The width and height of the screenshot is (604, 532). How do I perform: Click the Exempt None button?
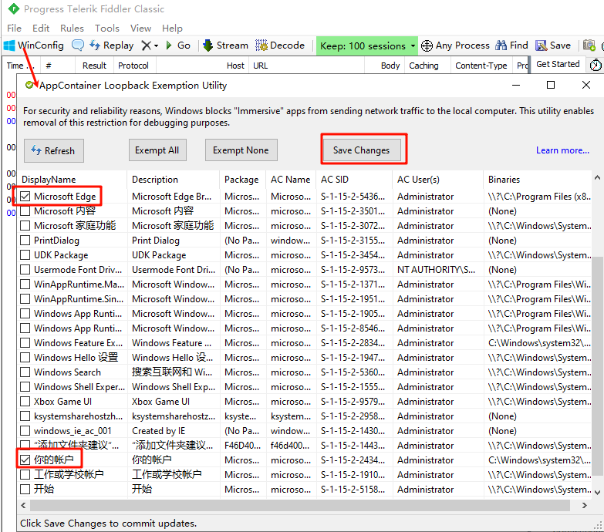pyautogui.click(x=241, y=150)
